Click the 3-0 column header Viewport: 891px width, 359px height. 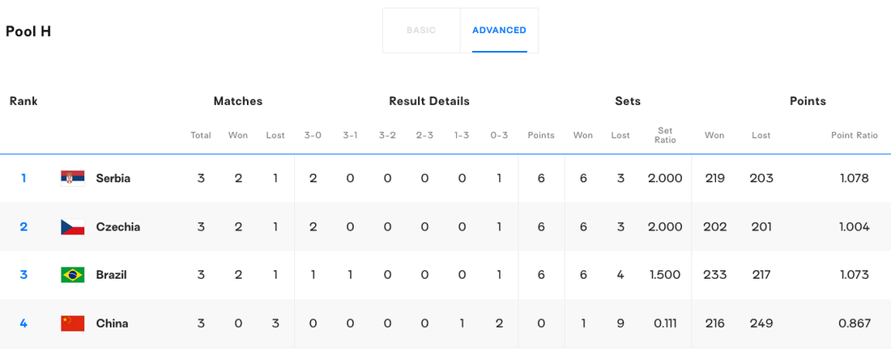click(x=313, y=135)
